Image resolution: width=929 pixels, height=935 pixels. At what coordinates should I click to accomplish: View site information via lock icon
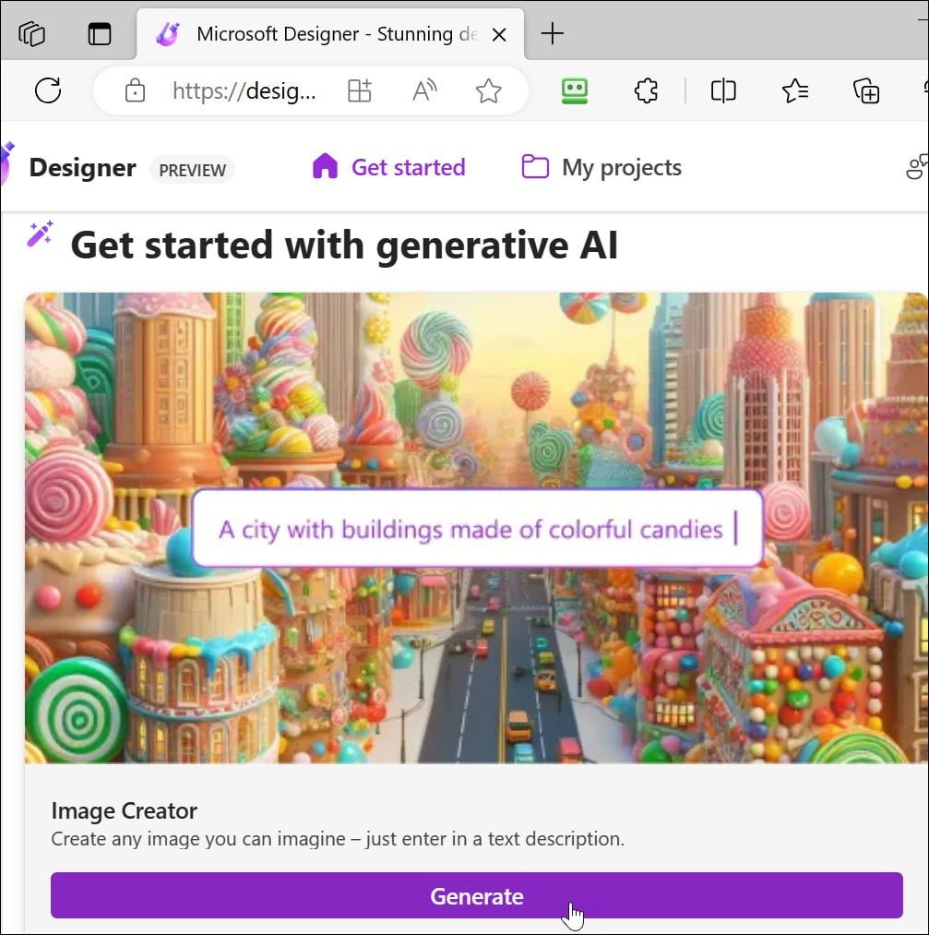[x=135, y=90]
